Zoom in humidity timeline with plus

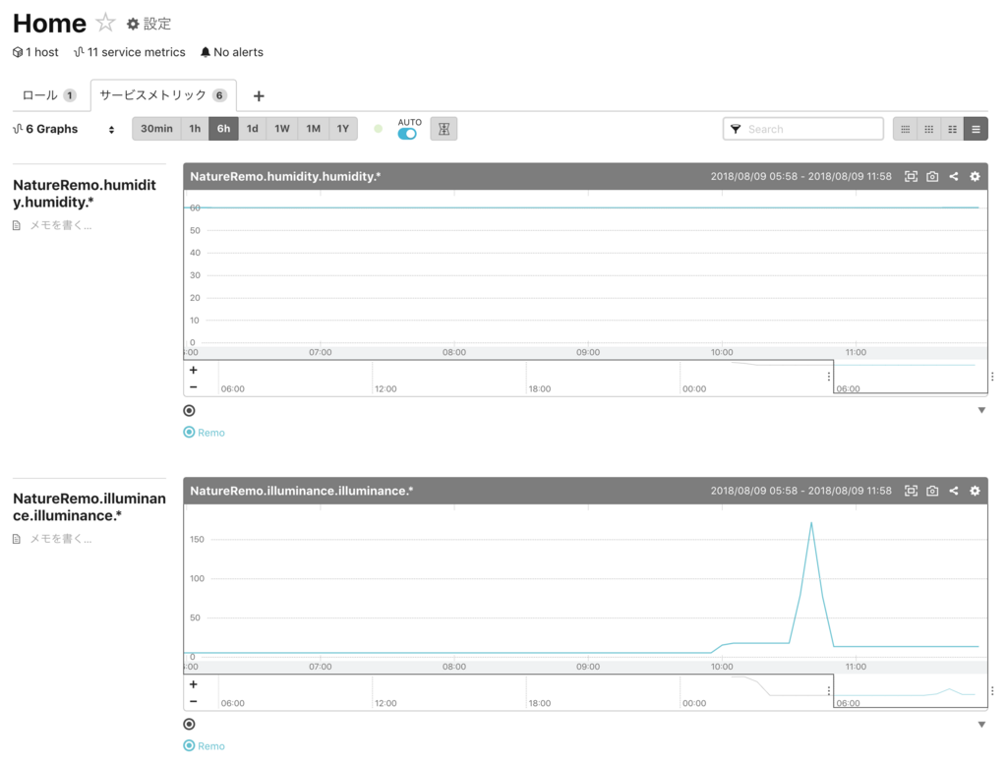pyautogui.click(x=194, y=370)
